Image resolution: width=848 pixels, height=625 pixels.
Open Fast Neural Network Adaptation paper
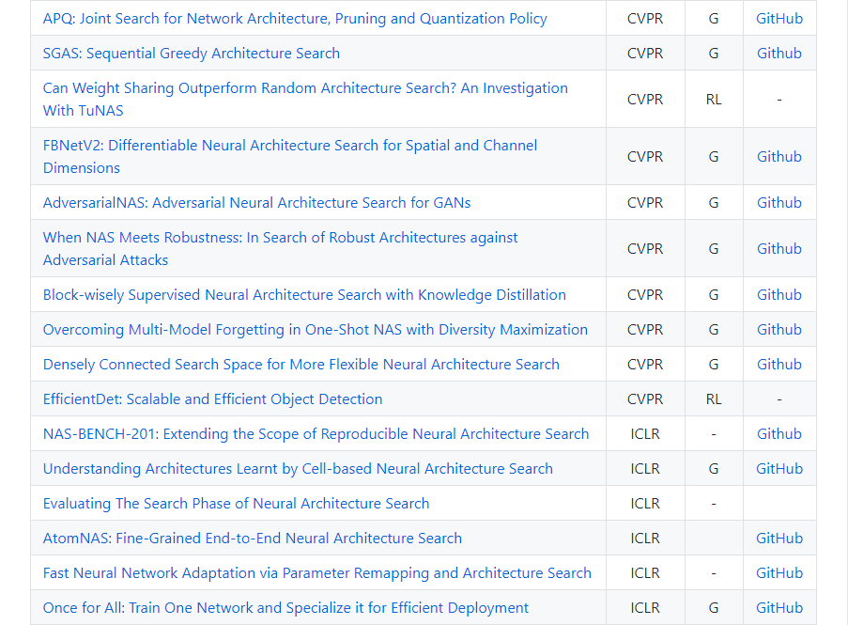tap(316, 573)
